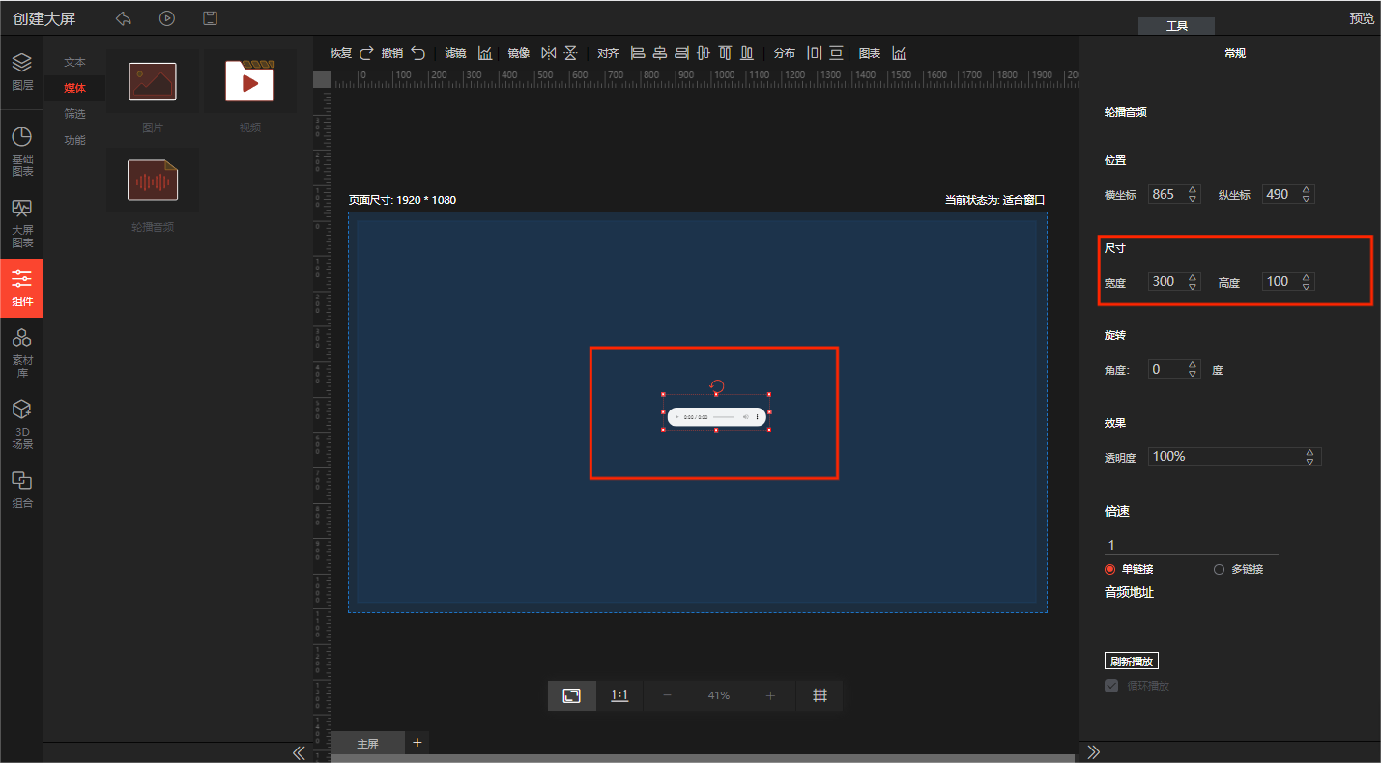Screen dimensions: 1381x763
Task: Click the align horizontal center icon
Action: coord(659,53)
